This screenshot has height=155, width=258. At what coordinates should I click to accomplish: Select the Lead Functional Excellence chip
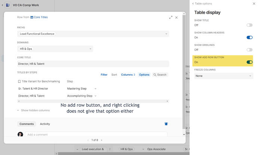[x=37, y=34]
